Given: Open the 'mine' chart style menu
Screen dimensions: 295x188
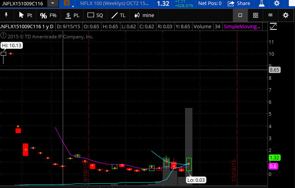Looking at the screenshot, I should pyautogui.click(x=144, y=15).
